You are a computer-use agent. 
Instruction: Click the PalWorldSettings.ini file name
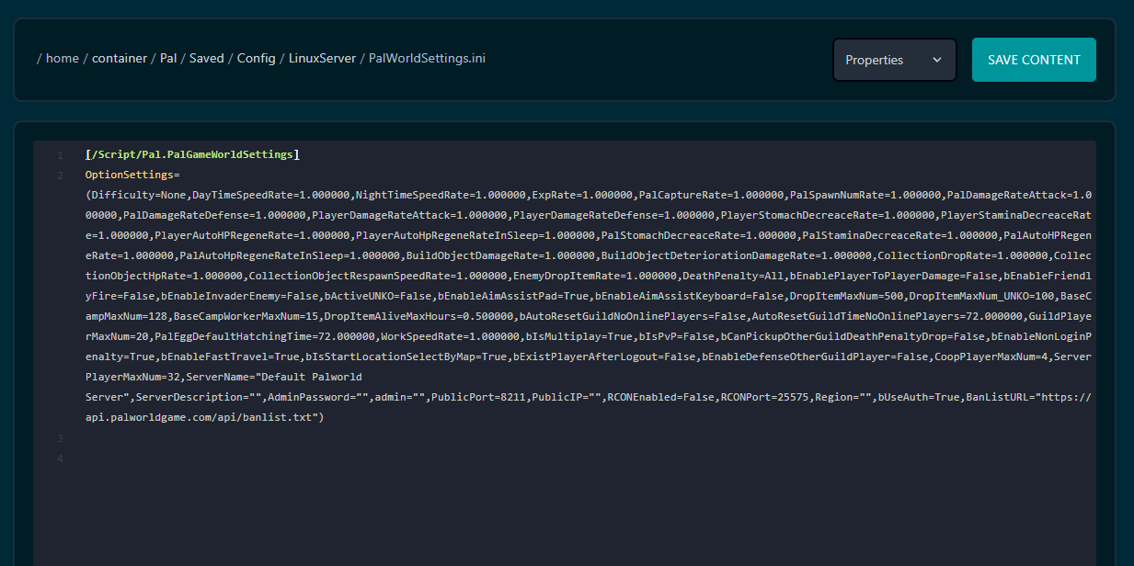427,58
